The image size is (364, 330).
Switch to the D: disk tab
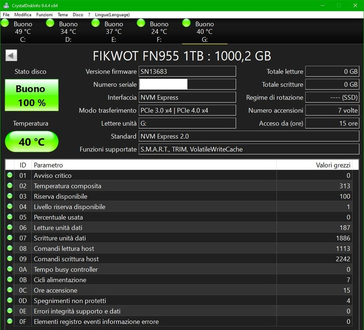pyautogui.click(x=68, y=31)
